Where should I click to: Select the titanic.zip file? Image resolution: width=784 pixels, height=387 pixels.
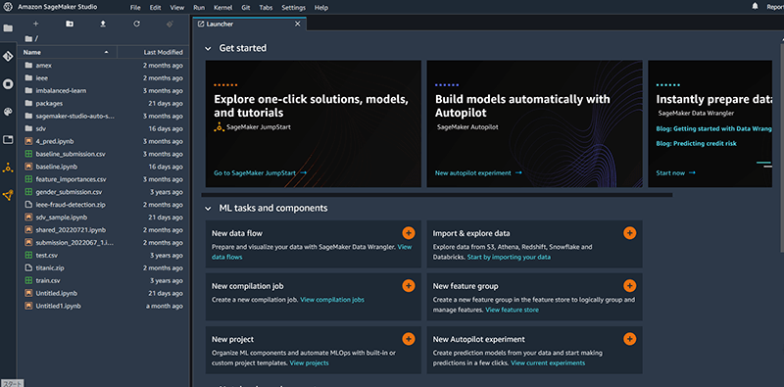click(104, 268)
